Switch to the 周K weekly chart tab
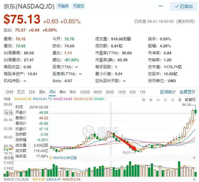 click(42, 92)
